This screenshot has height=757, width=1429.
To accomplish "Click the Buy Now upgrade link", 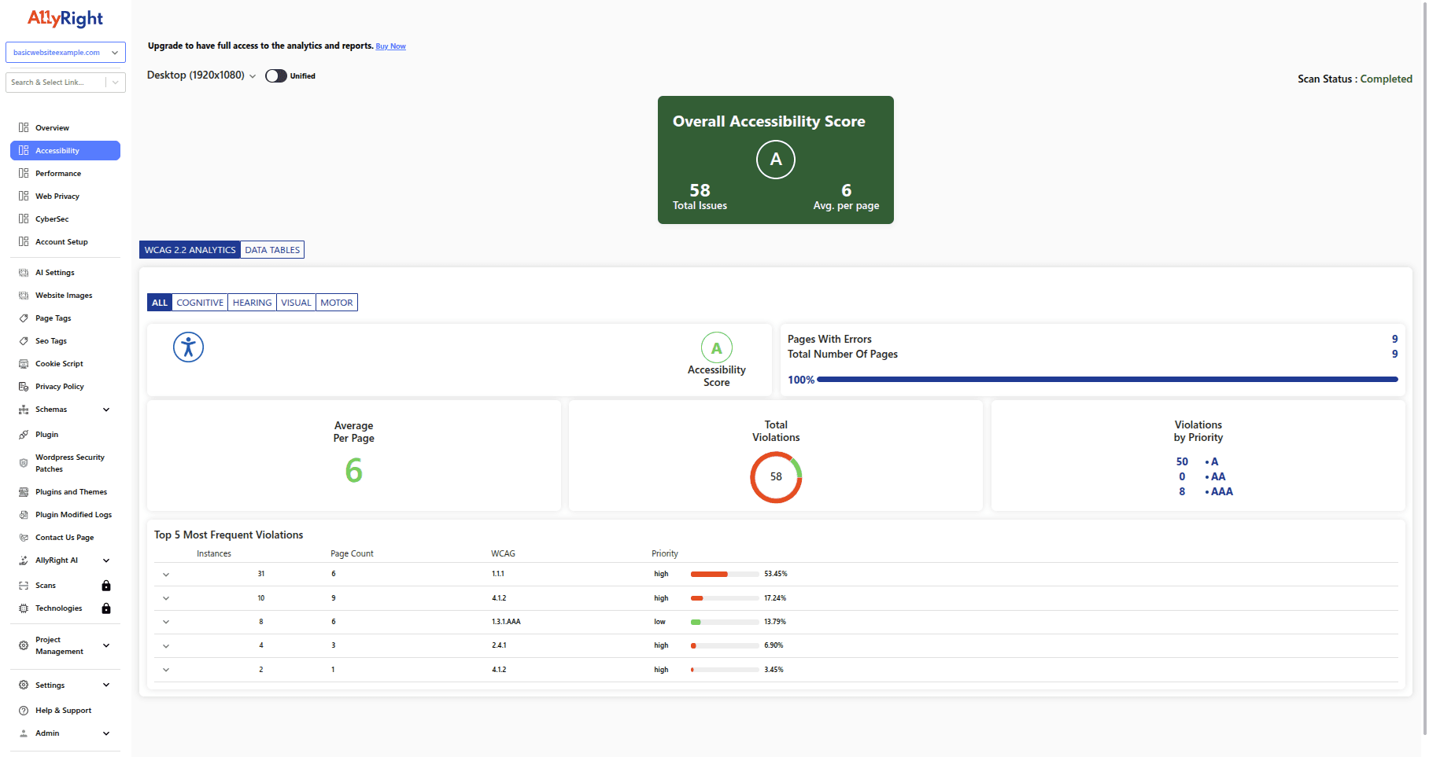I will click(x=390, y=46).
